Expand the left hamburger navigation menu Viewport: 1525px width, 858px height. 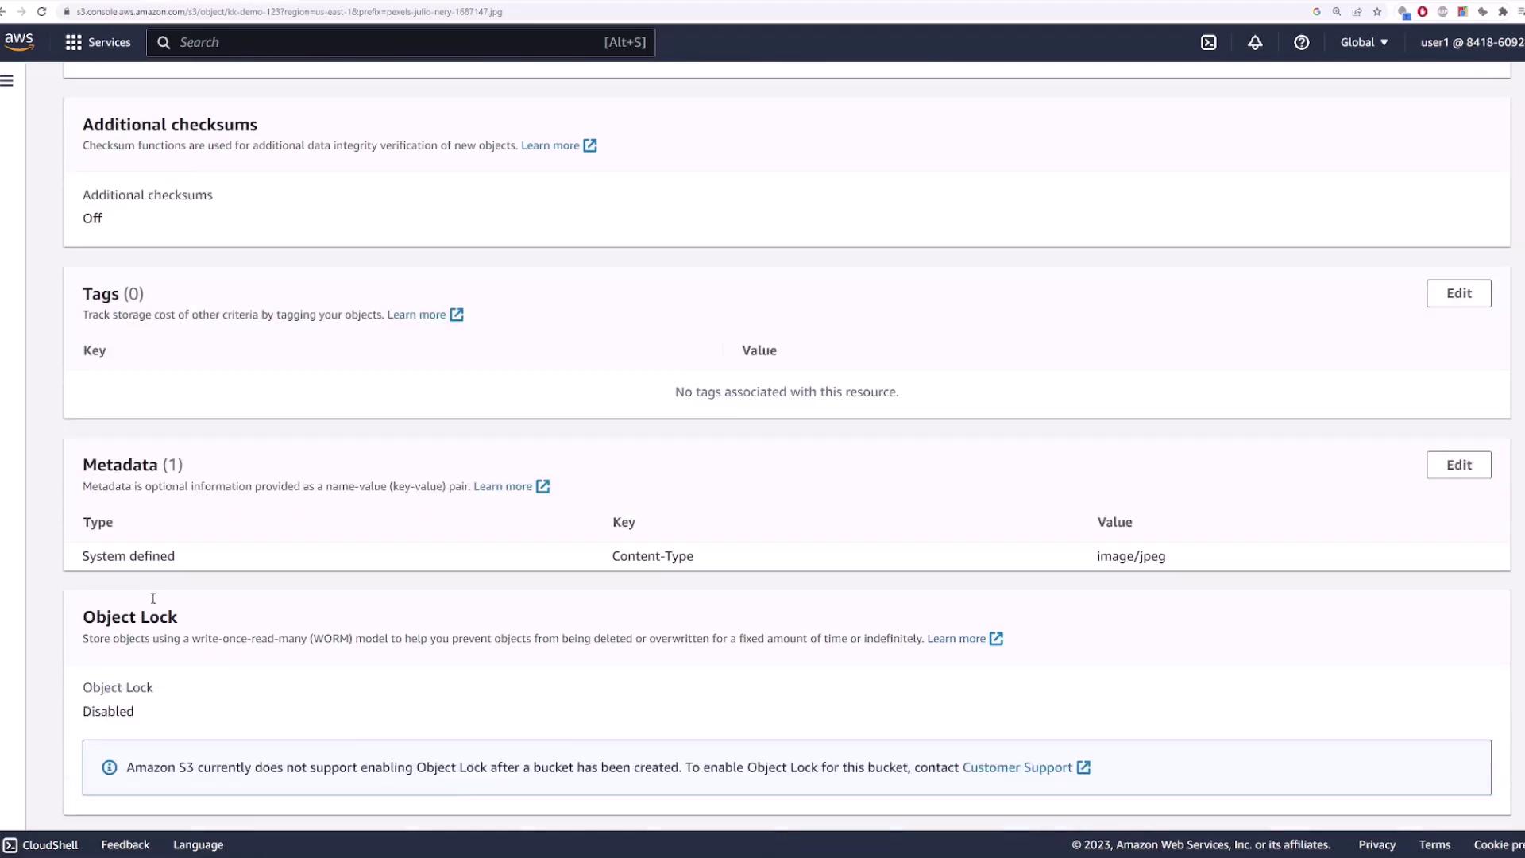coord(7,81)
